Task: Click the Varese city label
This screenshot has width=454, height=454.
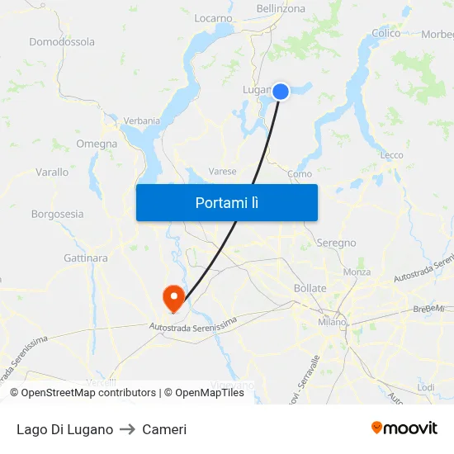Action: [x=222, y=172]
